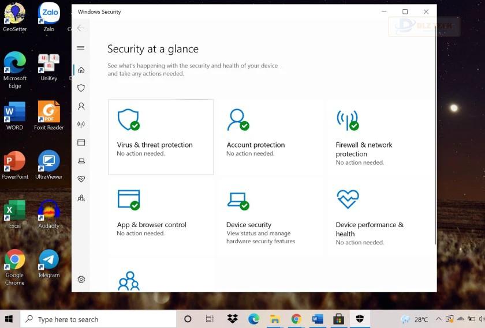Open Zalo desktop shortcut
This screenshot has width=485, height=328.
click(x=48, y=17)
